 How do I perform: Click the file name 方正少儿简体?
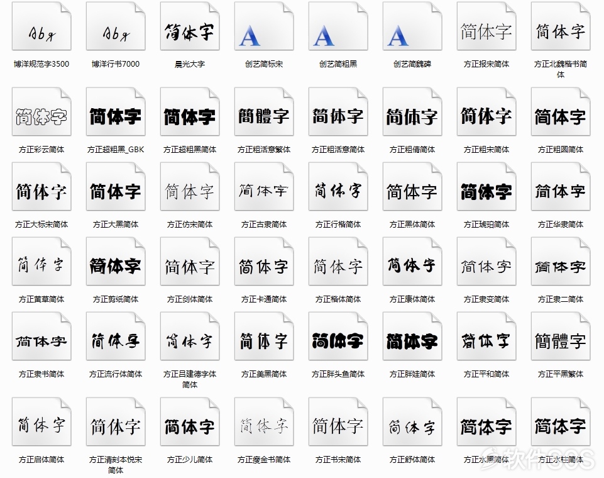pyautogui.click(x=190, y=460)
